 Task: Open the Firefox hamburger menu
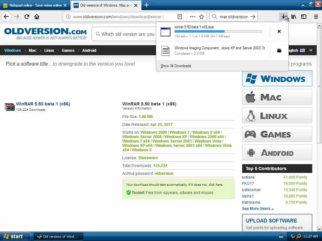(x=316, y=17)
